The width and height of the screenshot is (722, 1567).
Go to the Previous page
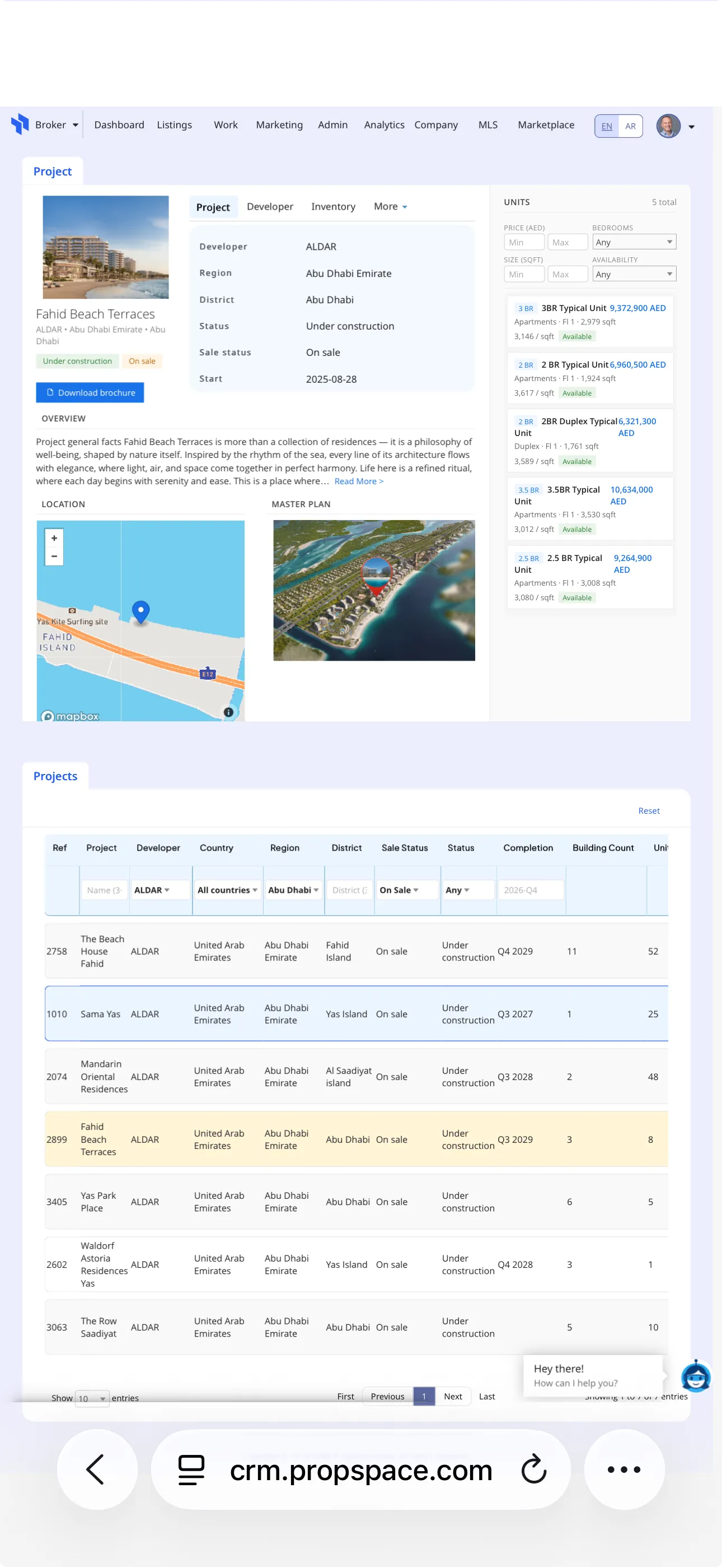pyautogui.click(x=387, y=1396)
